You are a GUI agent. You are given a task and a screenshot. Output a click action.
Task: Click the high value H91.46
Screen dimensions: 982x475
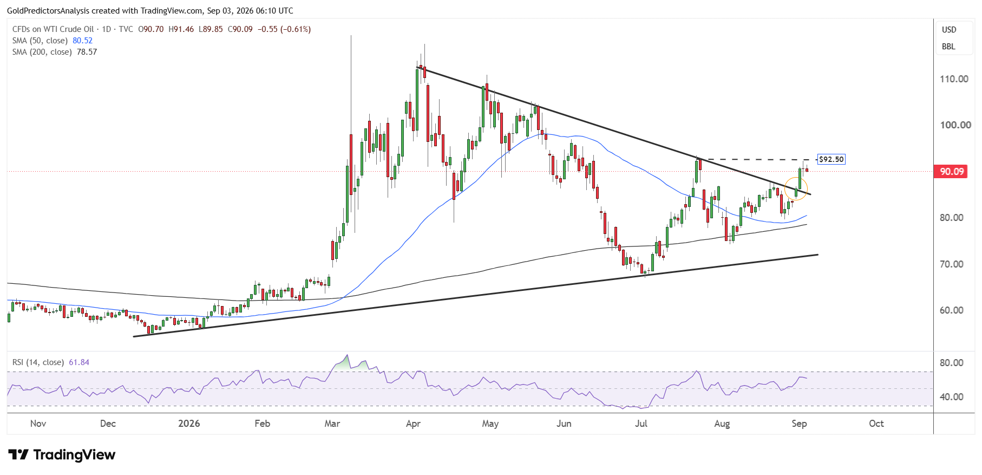181,29
